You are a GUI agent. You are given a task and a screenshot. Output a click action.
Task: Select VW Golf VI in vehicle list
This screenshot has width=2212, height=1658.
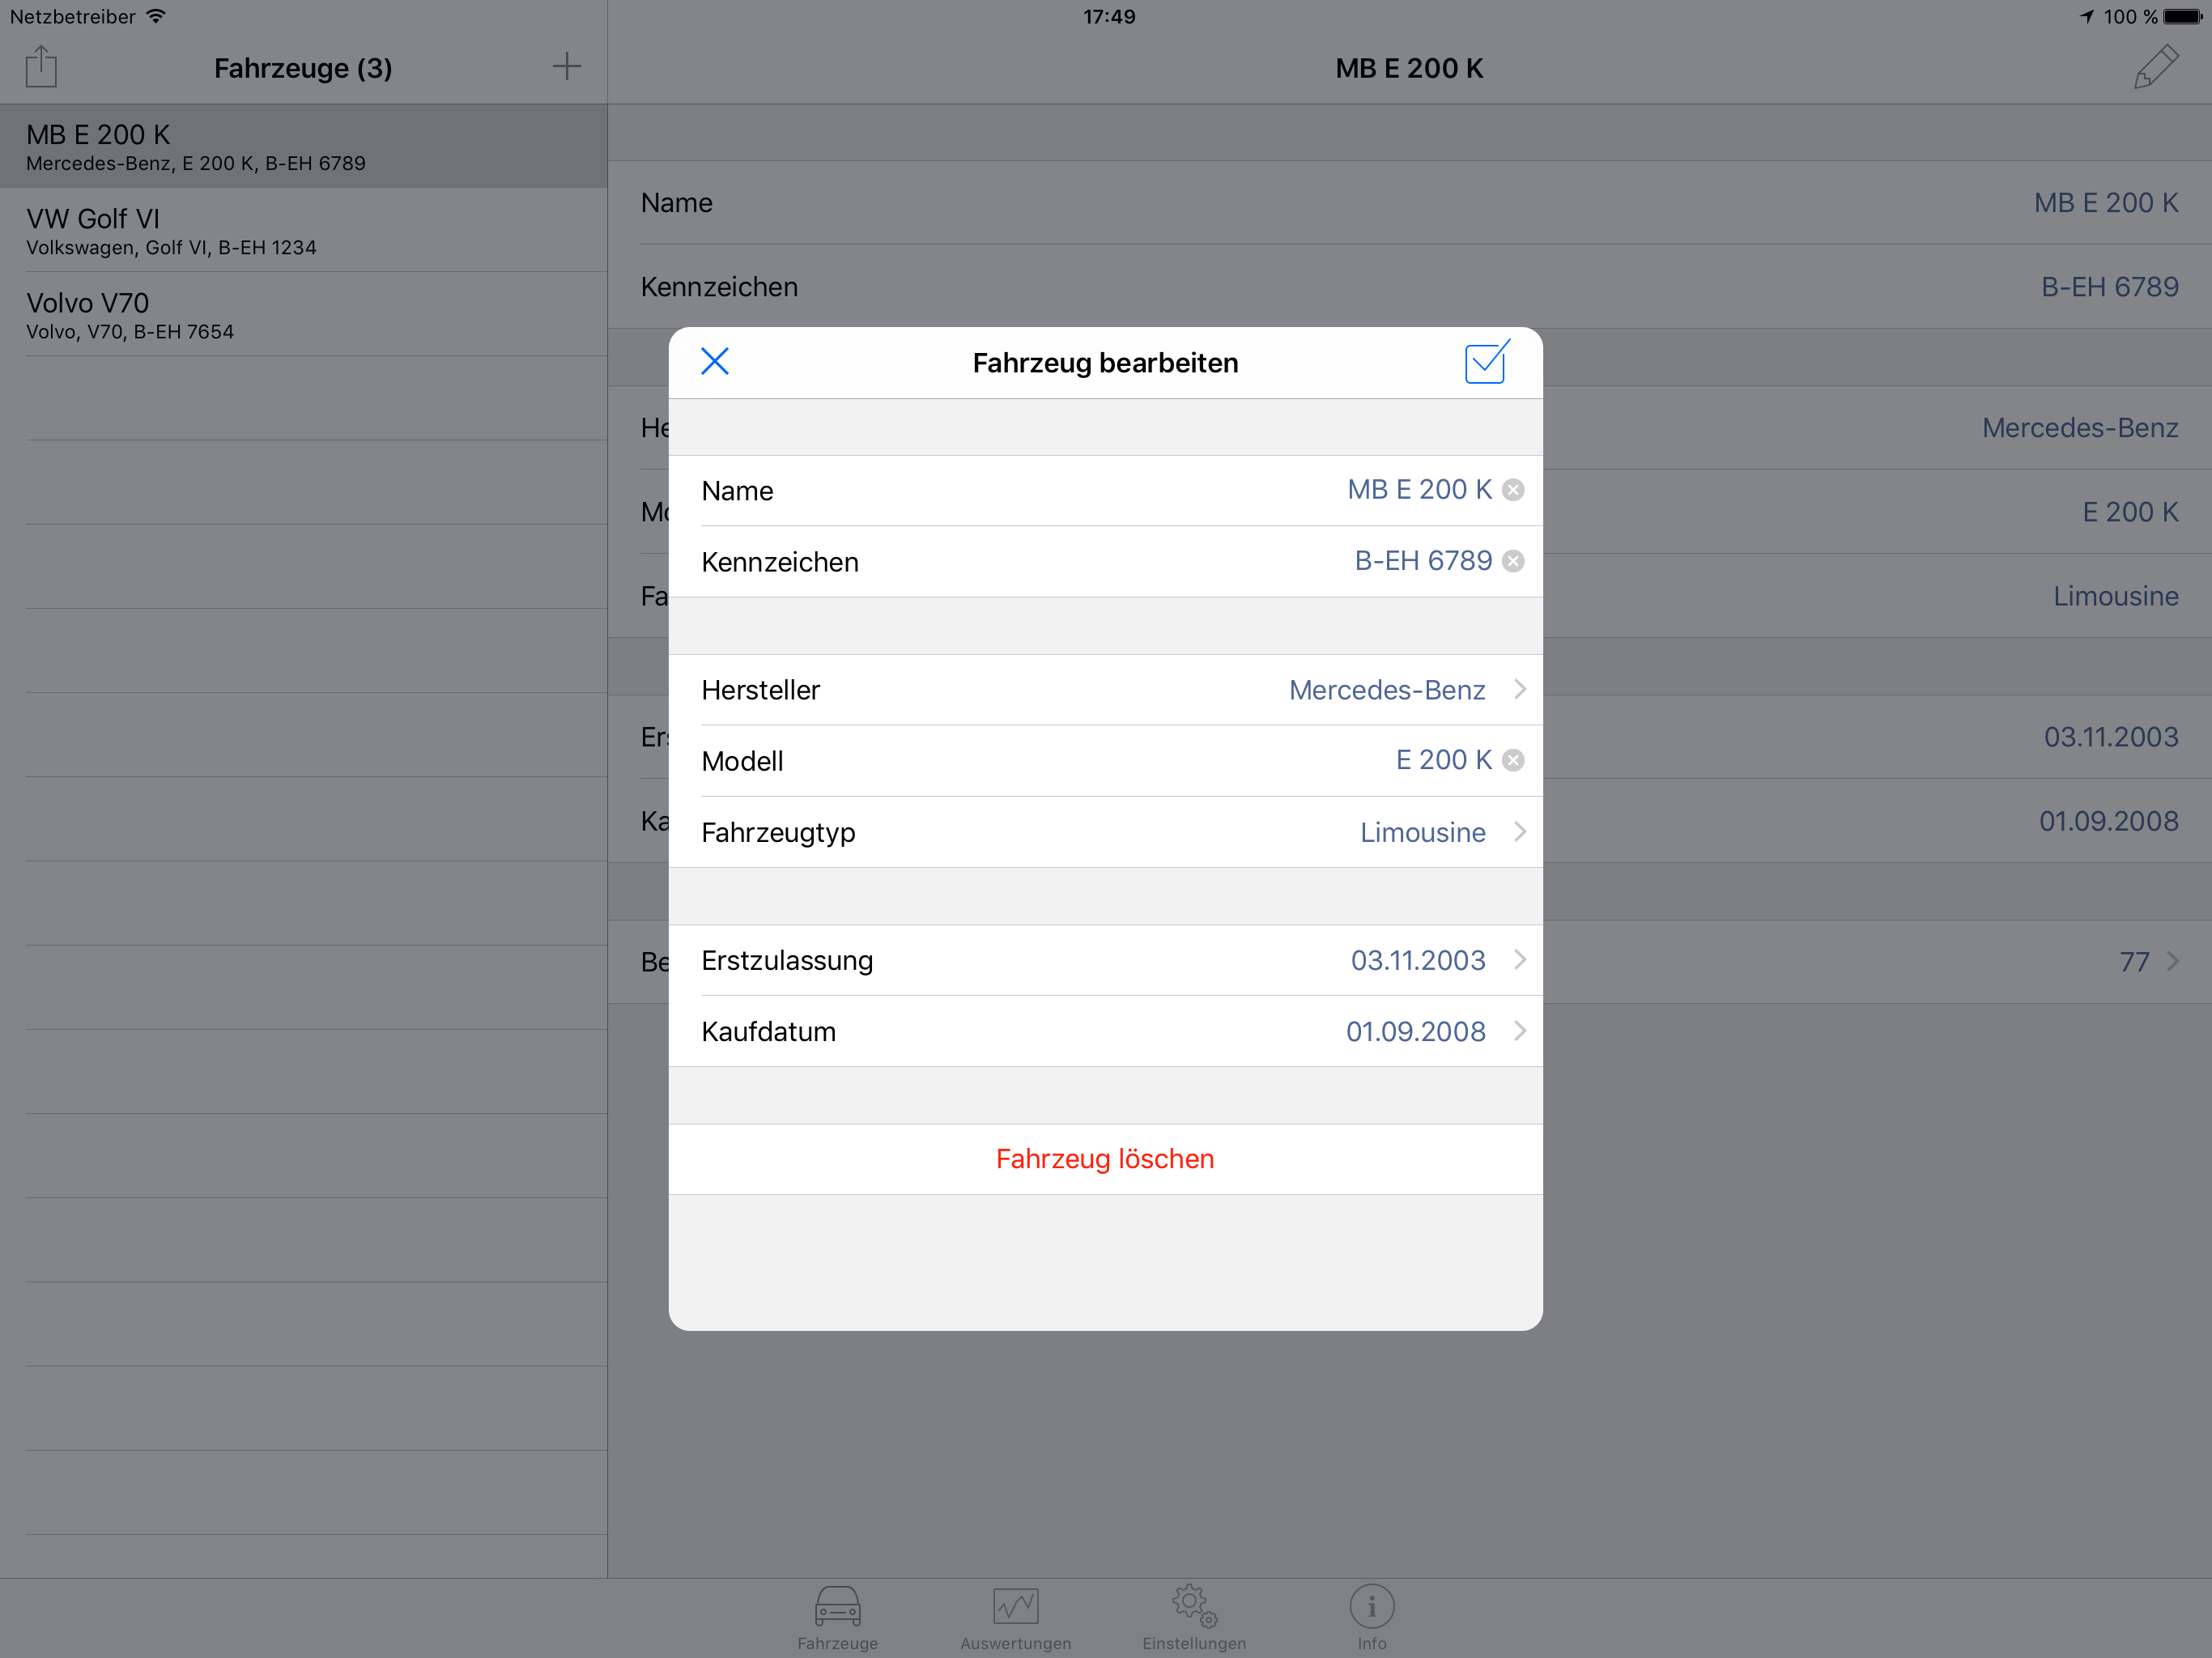click(x=303, y=230)
